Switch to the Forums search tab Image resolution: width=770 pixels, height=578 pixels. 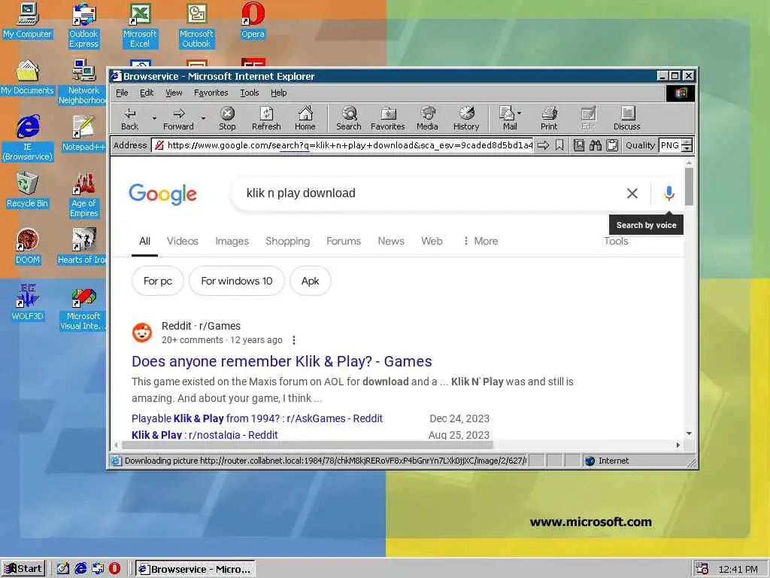point(343,241)
